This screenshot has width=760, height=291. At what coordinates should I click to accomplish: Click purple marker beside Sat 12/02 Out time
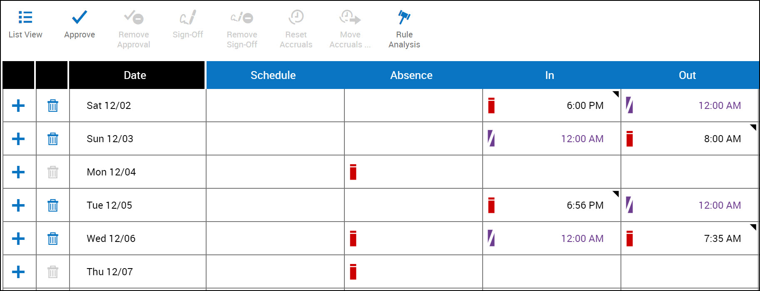point(630,105)
